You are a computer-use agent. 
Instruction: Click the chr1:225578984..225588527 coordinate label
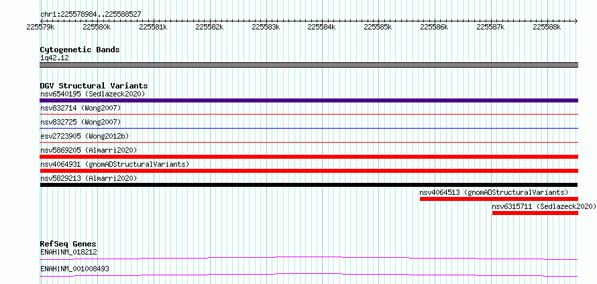pos(91,14)
